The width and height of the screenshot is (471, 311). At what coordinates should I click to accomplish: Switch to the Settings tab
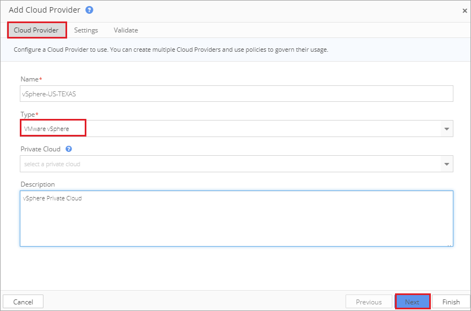coord(86,30)
